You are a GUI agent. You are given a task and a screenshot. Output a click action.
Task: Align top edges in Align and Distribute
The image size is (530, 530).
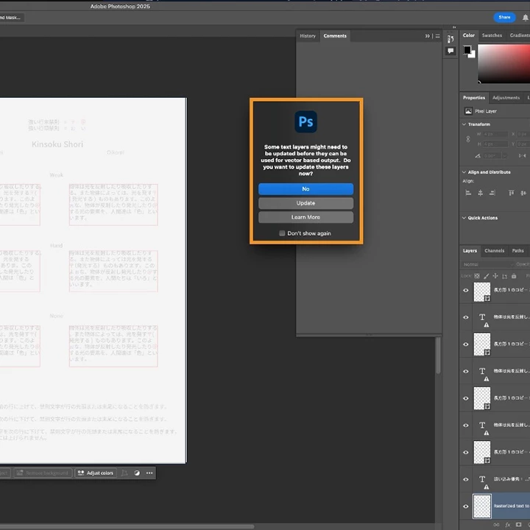pos(511,193)
